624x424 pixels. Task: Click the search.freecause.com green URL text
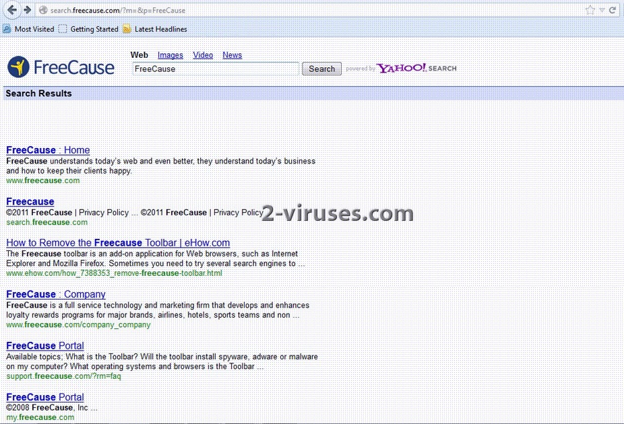[x=47, y=222]
